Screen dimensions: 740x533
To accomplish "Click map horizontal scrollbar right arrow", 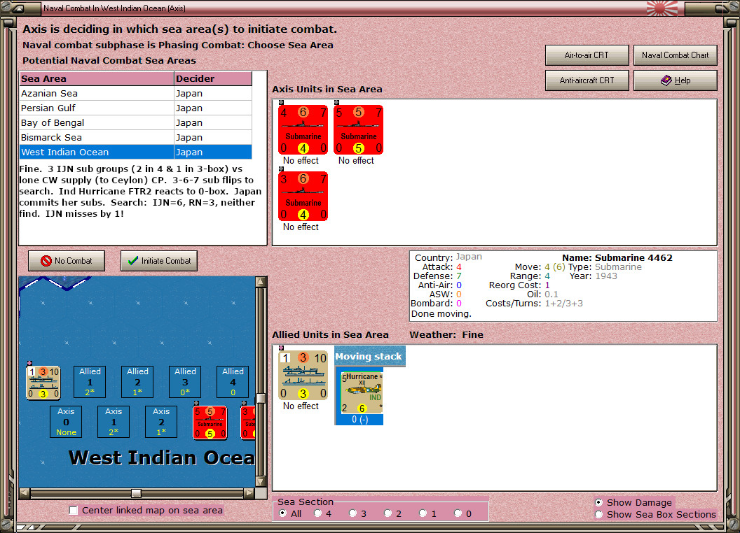I will click(249, 493).
